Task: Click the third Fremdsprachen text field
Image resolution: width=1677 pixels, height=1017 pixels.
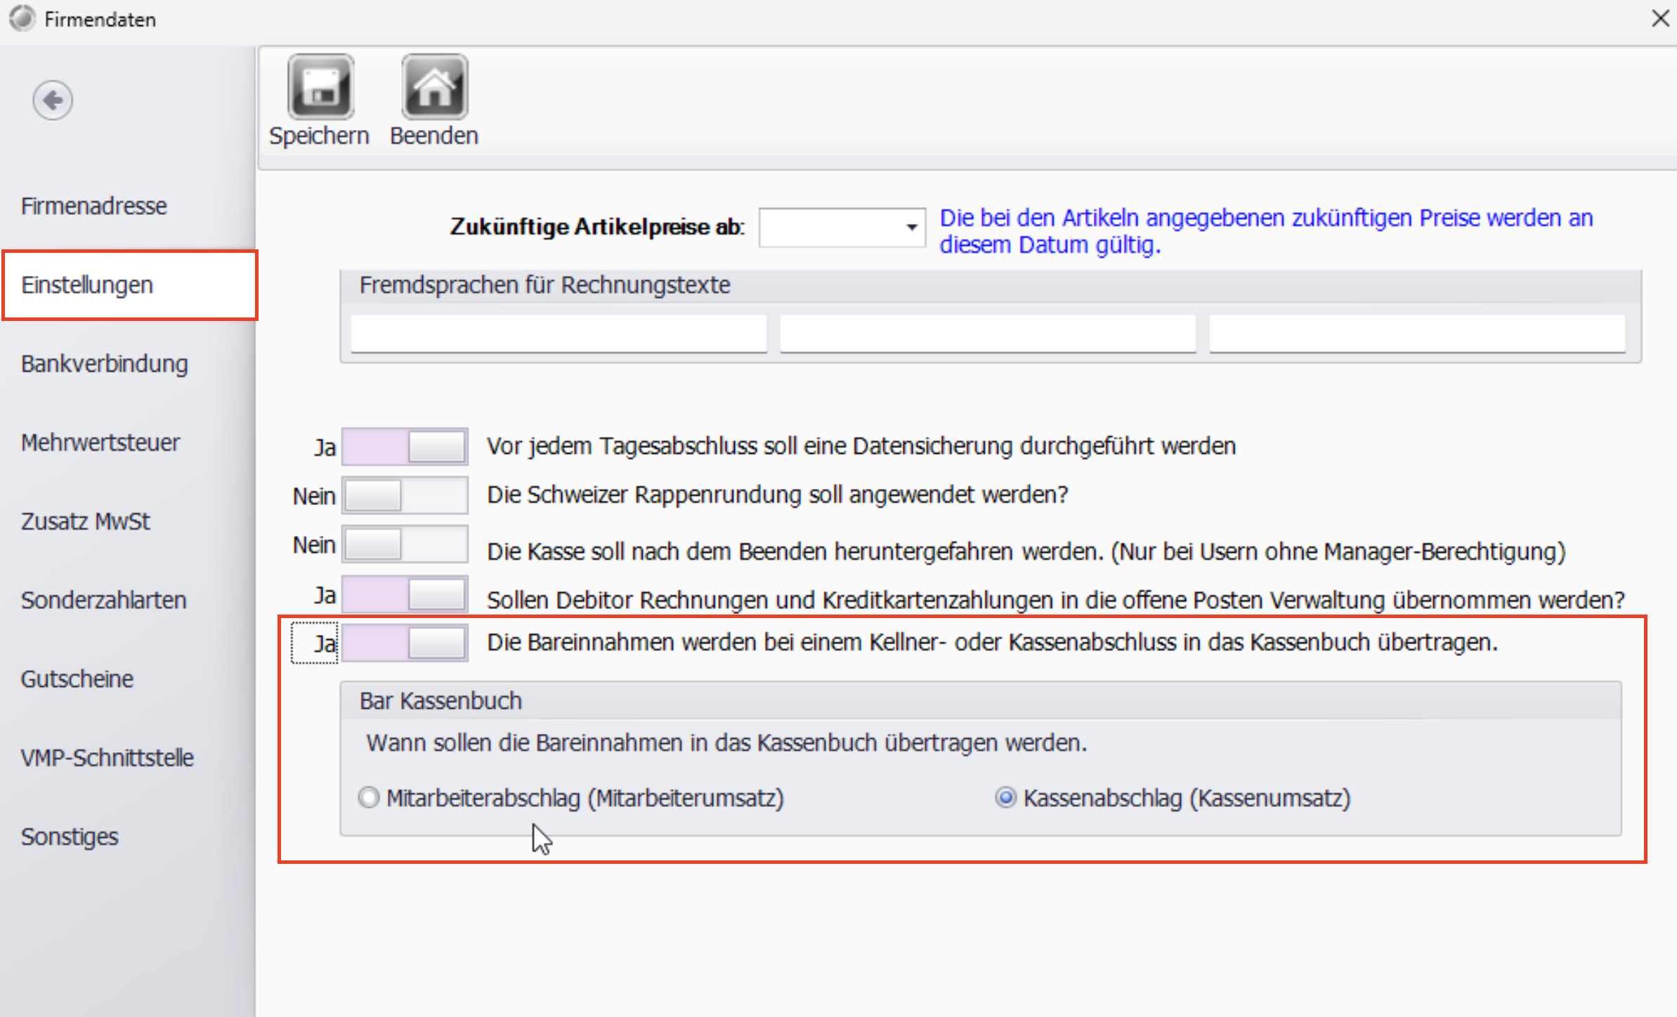Action: (x=1417, y=334)
